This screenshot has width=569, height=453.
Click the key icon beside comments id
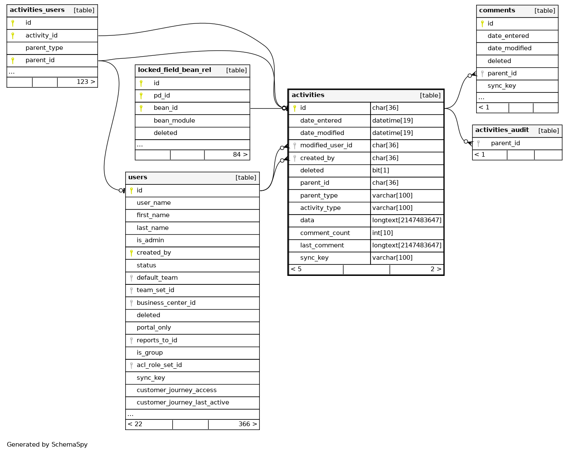[x=482, y=24]
